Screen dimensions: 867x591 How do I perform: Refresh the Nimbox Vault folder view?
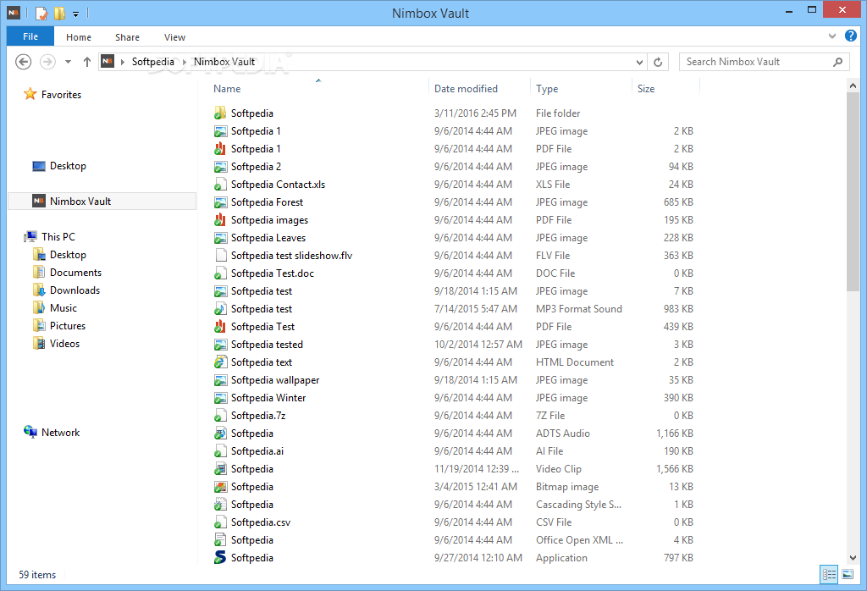click(x=658, y=62)
